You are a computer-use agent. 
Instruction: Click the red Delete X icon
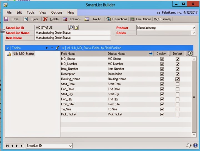45,19
